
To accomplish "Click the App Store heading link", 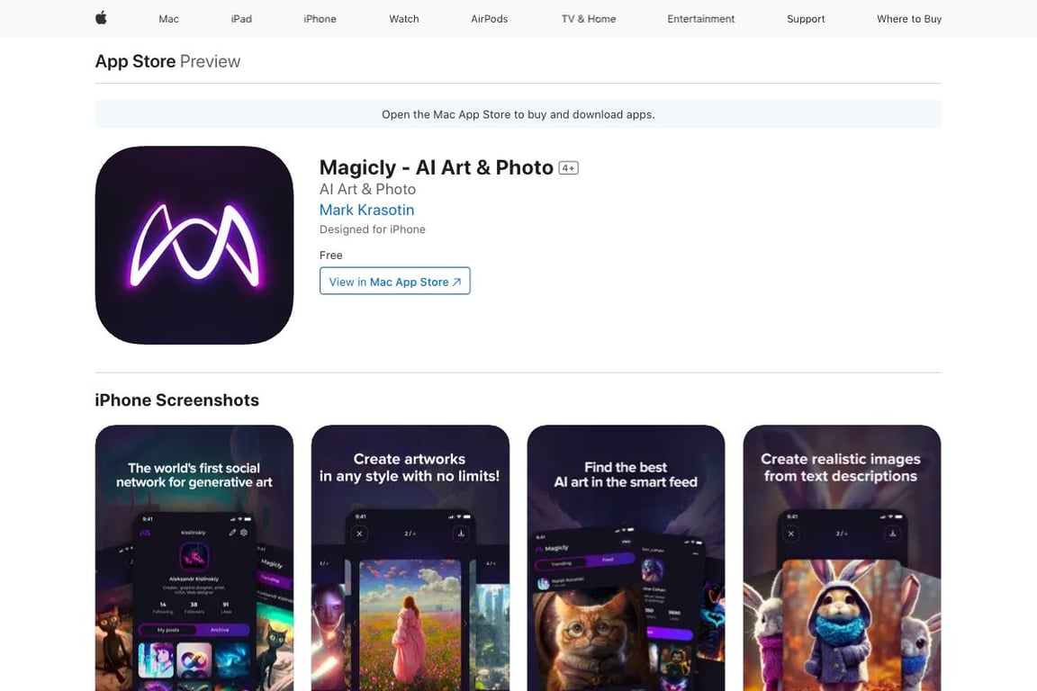I will 136,61.
